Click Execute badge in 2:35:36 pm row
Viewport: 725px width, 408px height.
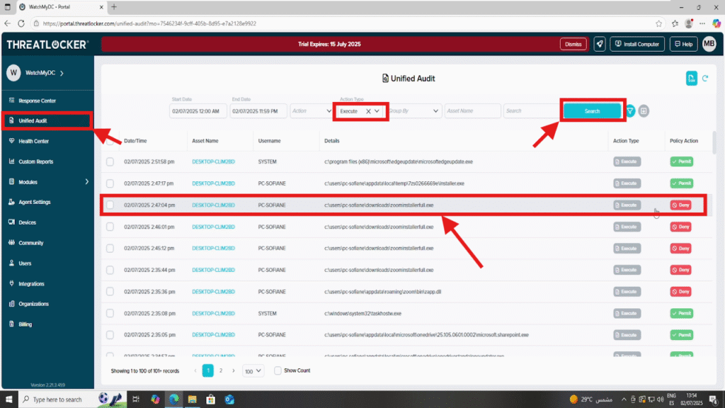click(627, 291)
